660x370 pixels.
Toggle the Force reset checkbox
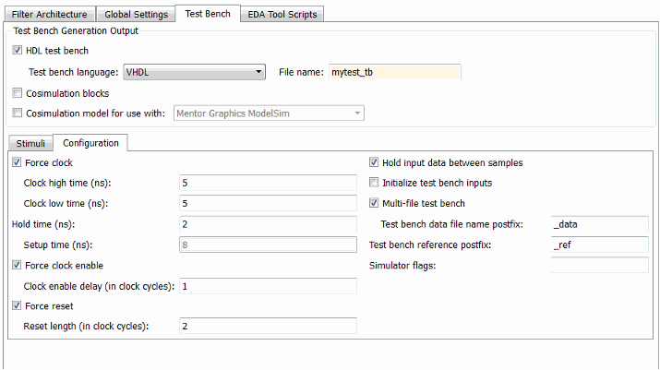(17, 305)
